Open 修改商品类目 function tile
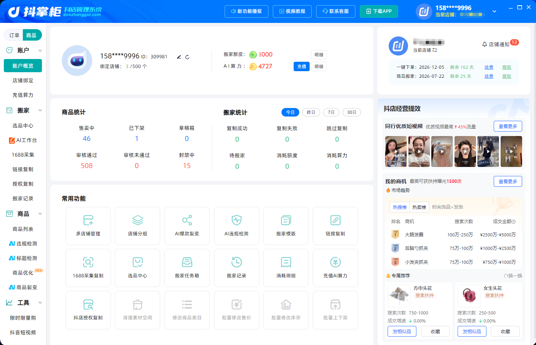This screenshot has width=536, height=345. coord(187,310)
